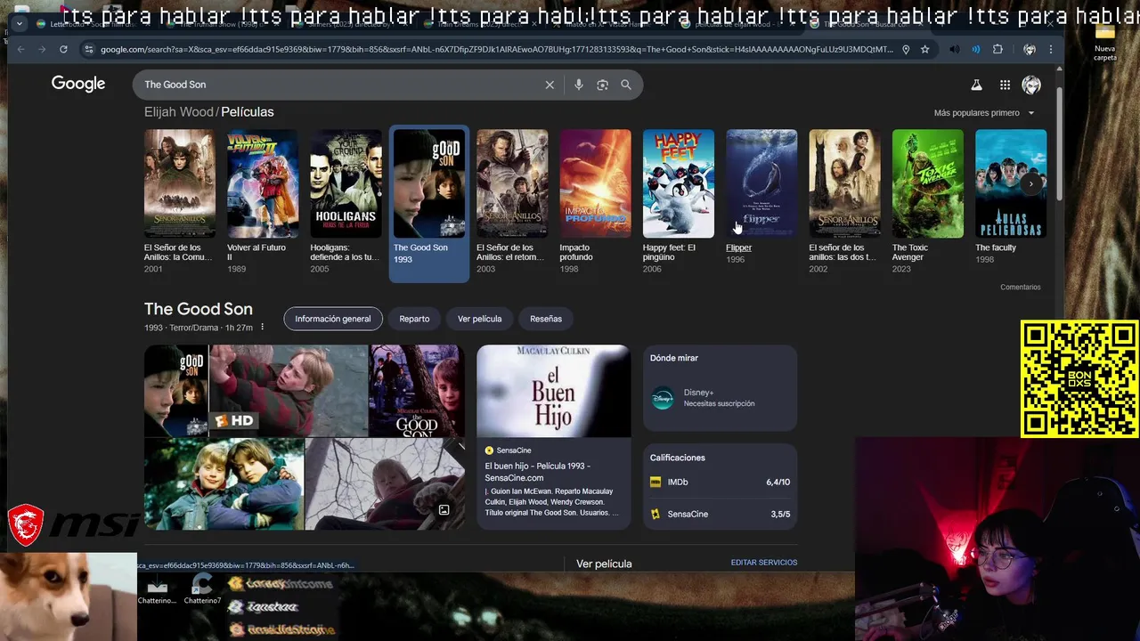This screenshot has width=1140, height=641.
Task: Click the SensaCine rating icon
Action: click(655, 514)
